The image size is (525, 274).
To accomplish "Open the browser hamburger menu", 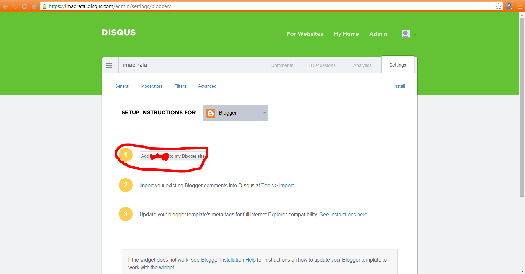I will 520,6.
